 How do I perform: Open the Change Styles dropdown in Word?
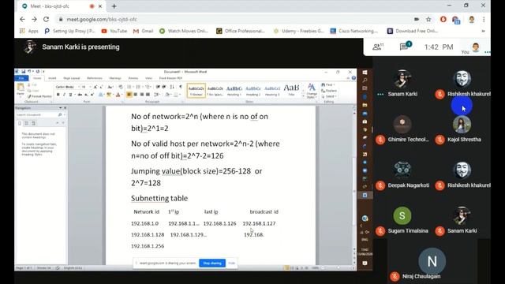312,91
